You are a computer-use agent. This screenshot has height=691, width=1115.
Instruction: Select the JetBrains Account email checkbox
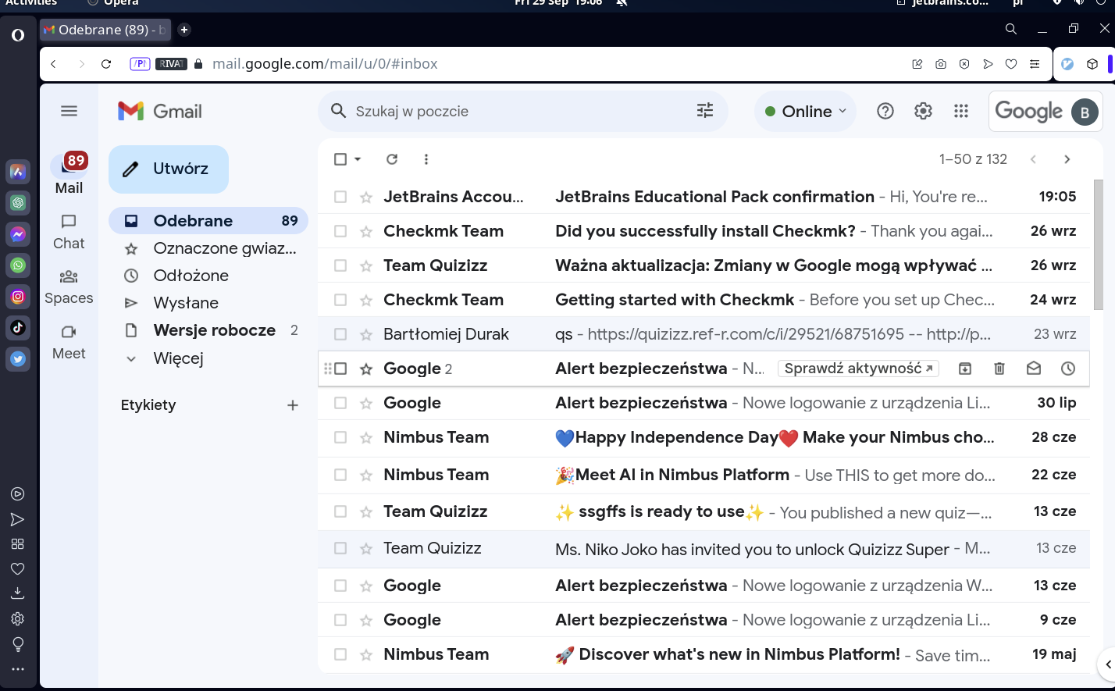click(x=340, y=197)
